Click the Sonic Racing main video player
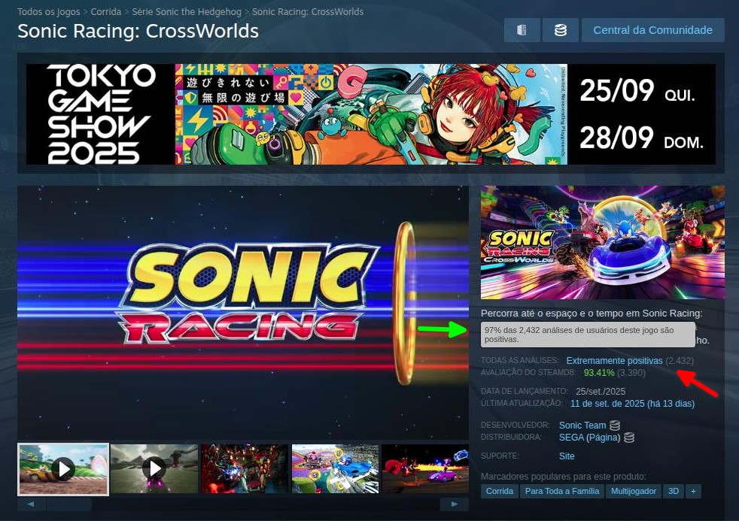 [x=243, y=313]
